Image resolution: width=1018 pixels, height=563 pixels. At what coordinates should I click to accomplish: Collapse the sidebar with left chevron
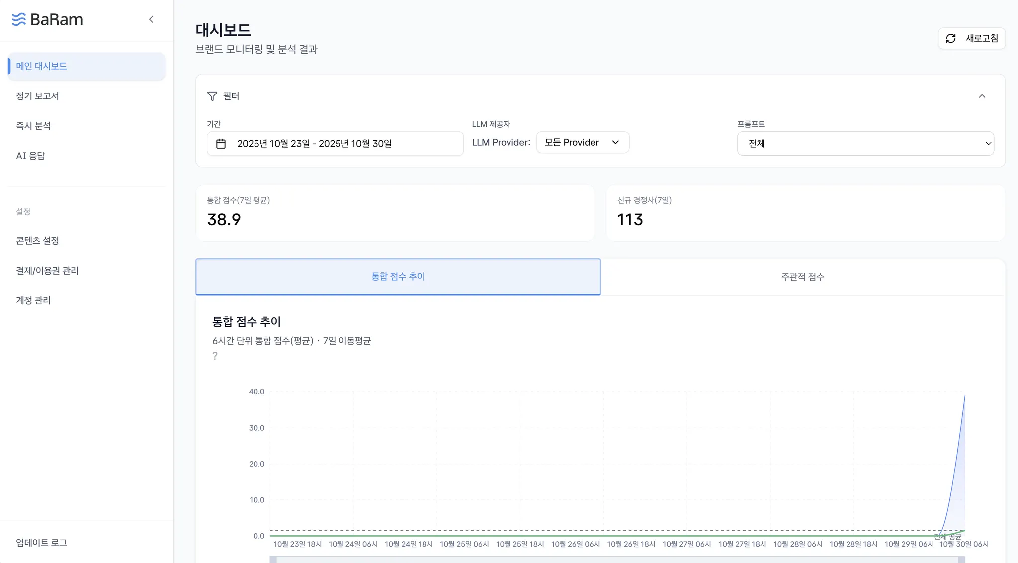coord(151,19)
